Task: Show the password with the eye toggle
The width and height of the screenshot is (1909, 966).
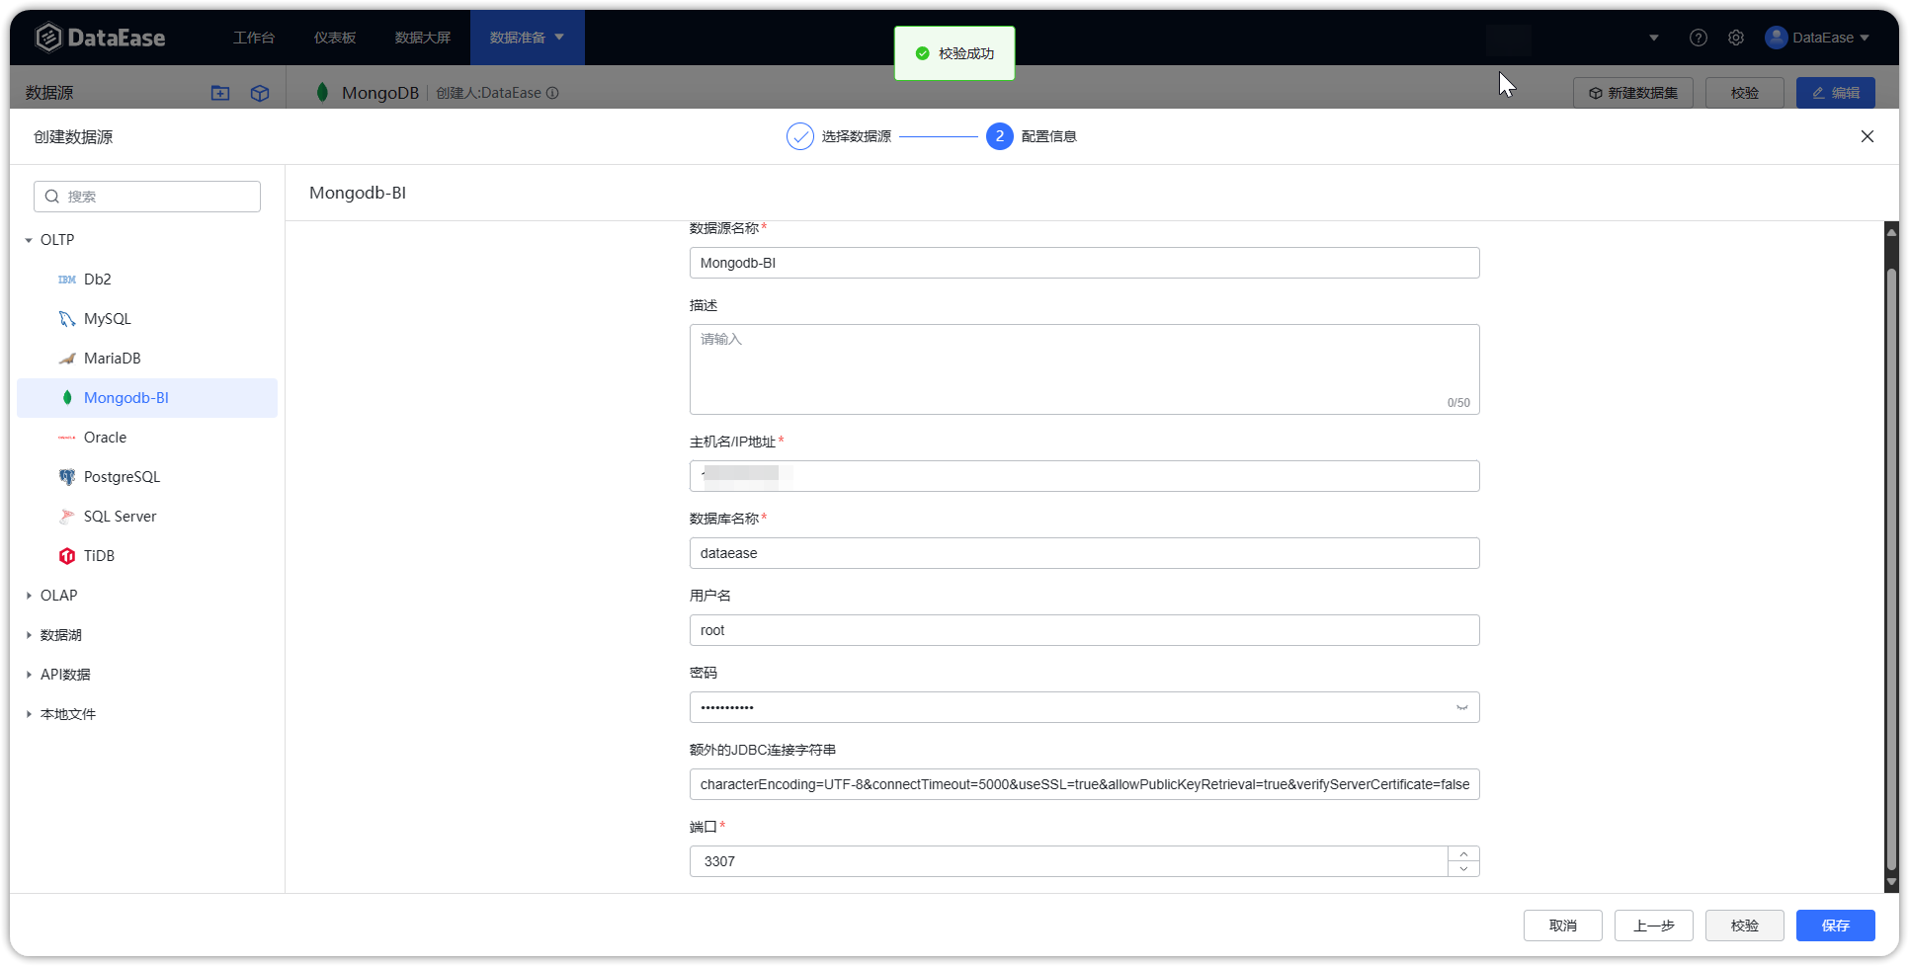Action: tap(1460, 707)
